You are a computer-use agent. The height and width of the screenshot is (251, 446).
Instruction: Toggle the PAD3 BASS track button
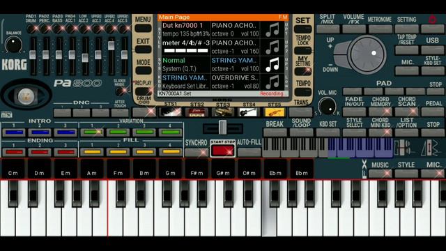[x=58, y=29]
